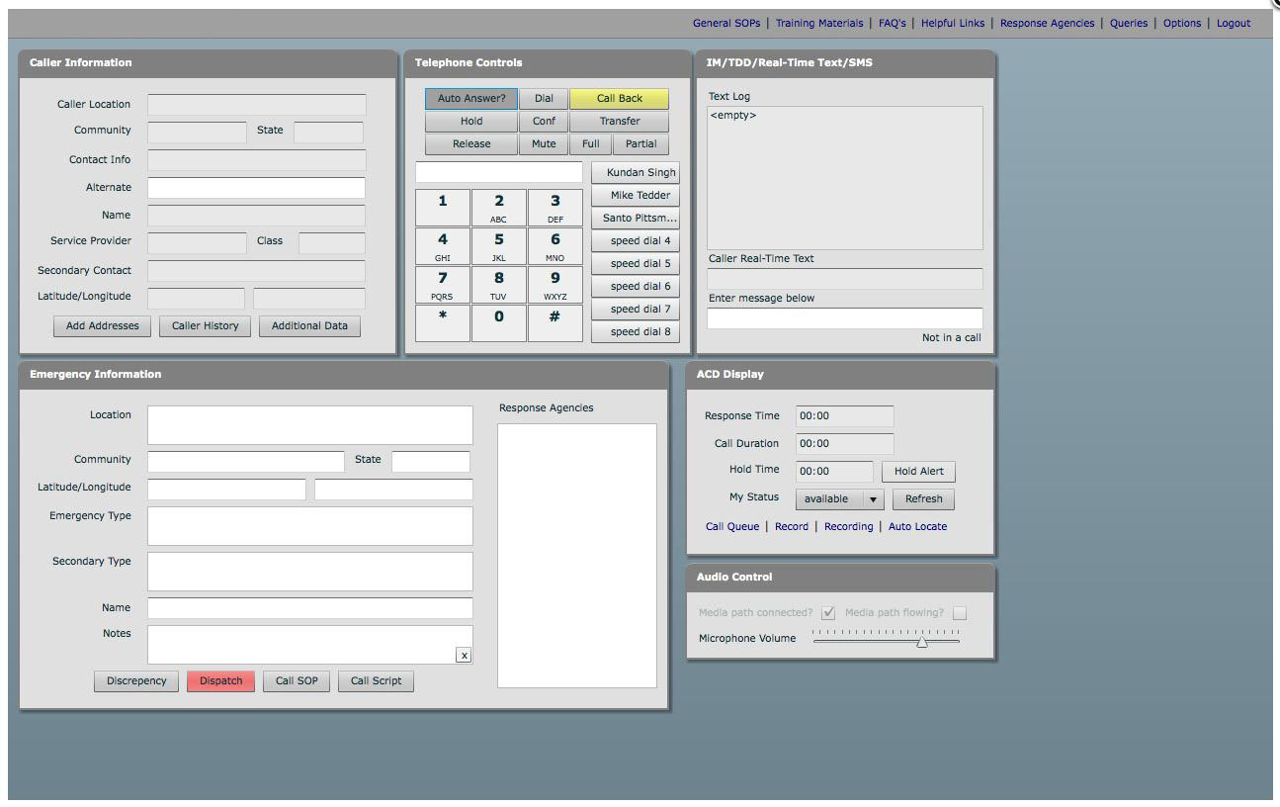Speed dial Kundan Singh
Viewport: 1280px width, 807px height.
point(636,173)
